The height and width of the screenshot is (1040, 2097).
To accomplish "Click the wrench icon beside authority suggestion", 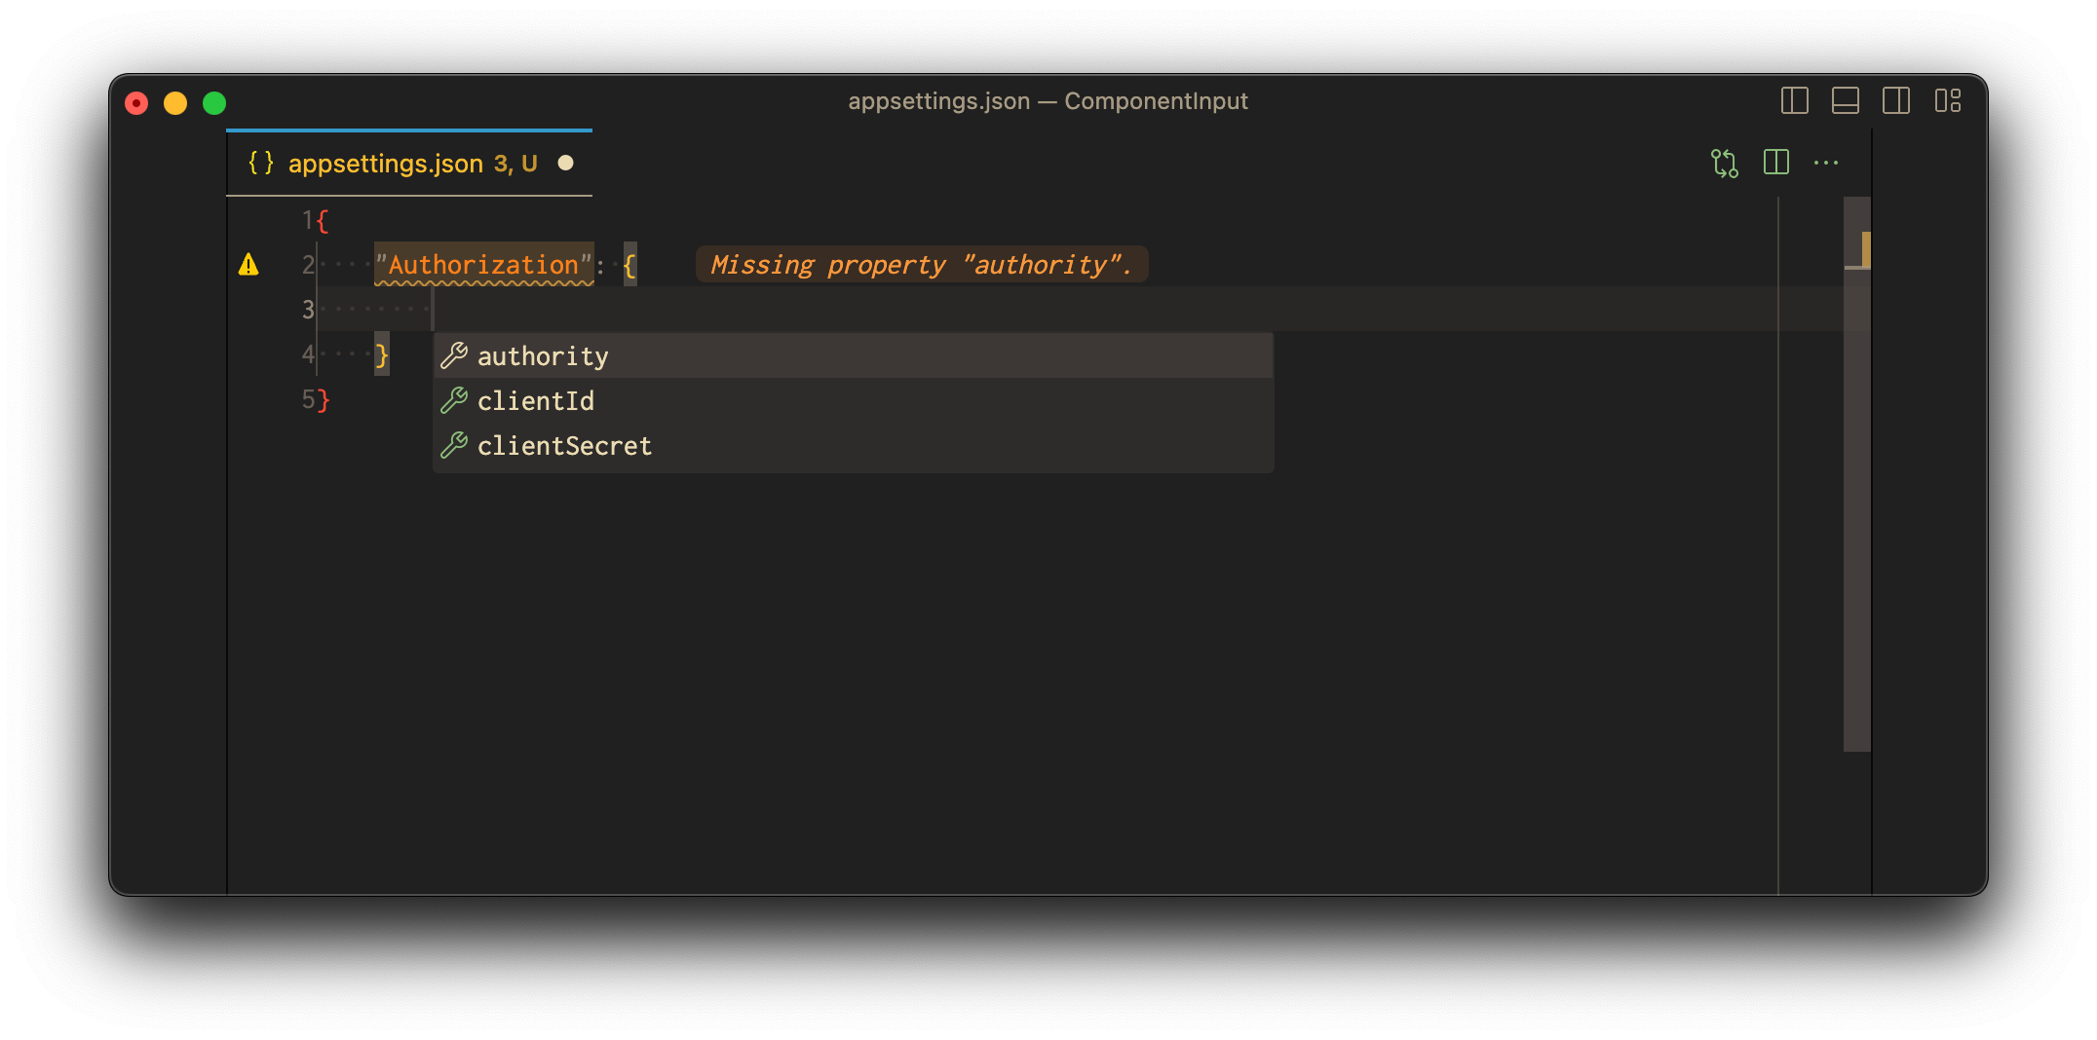I will click(x=454, y=356).
